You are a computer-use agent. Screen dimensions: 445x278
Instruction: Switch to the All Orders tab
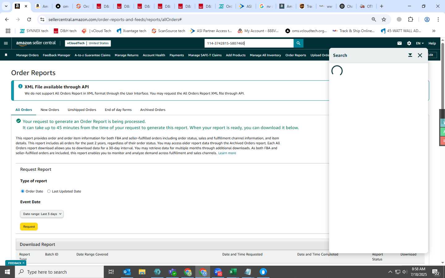click(x=24, y=110)
